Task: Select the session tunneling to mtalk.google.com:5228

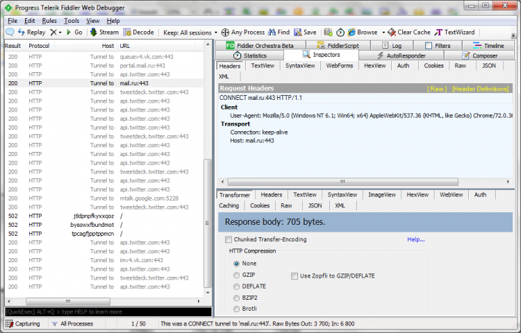Action: click(104, 198)
